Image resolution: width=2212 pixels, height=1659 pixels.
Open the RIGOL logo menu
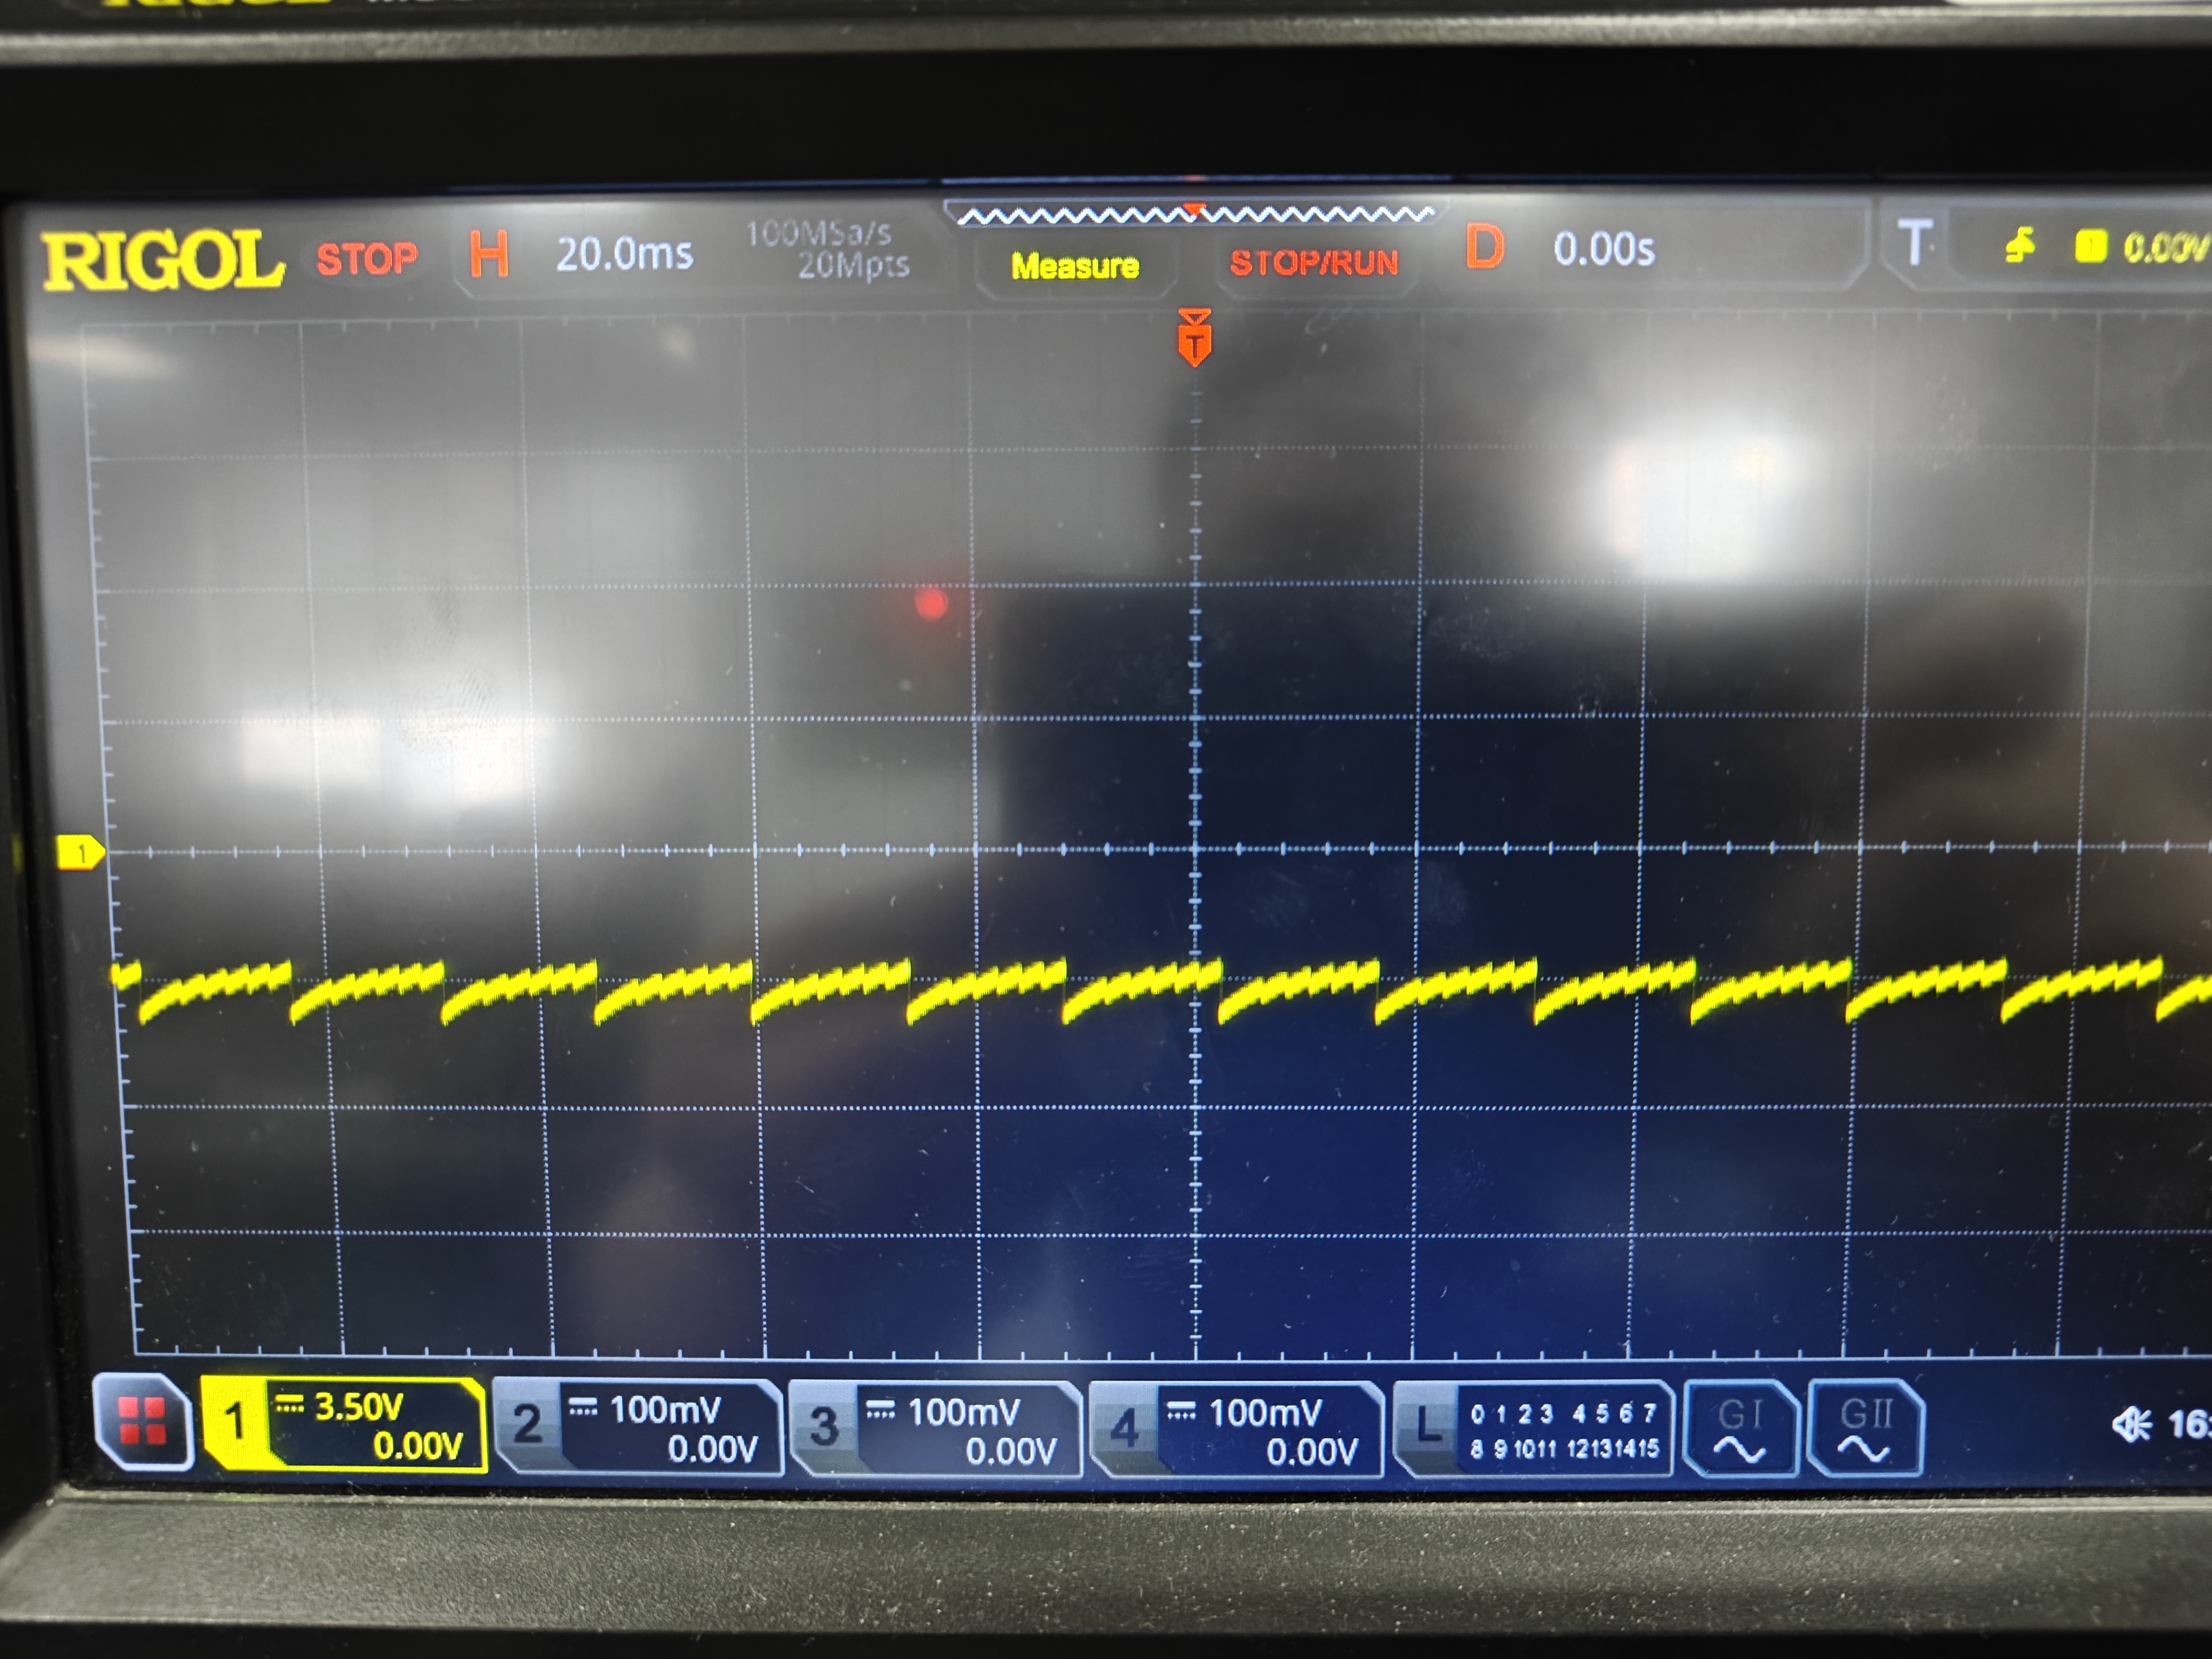click(163, 260)
